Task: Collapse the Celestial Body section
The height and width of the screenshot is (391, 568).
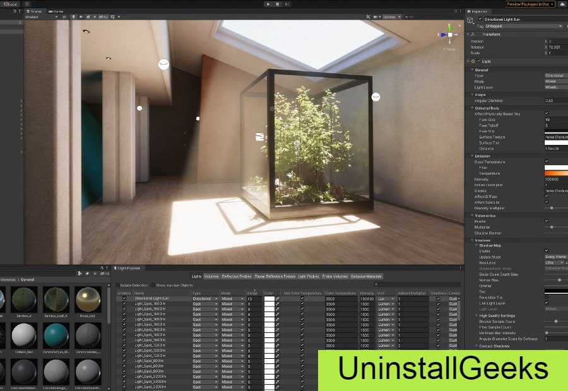Action: point(472,108)
